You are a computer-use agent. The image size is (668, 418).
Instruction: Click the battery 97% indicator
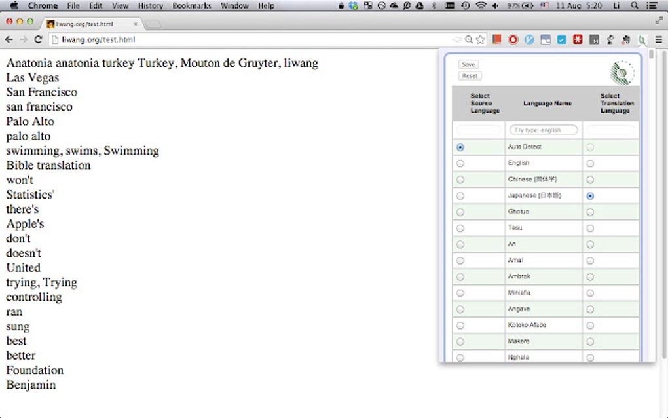[x=520, y=5]
